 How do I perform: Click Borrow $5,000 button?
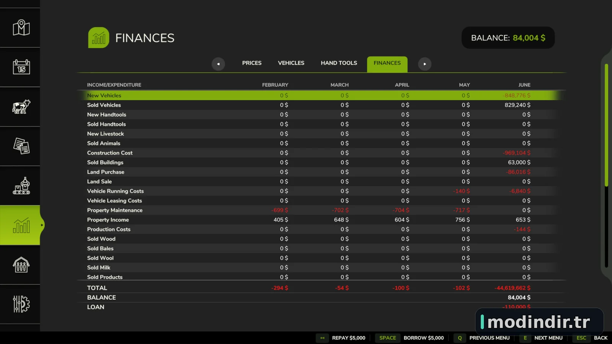423,338
